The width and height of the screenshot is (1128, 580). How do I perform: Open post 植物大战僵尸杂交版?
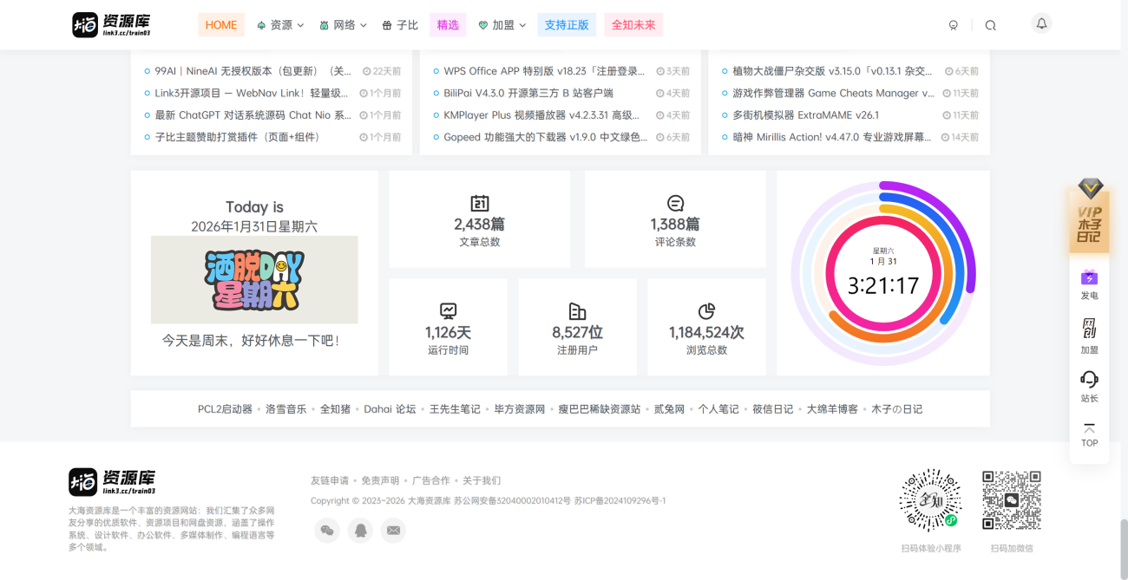pyautogui.click(x=833, y=71)
